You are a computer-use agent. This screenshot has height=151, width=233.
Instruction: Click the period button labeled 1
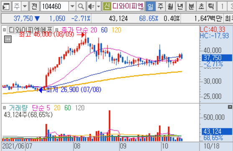[222, 6]
